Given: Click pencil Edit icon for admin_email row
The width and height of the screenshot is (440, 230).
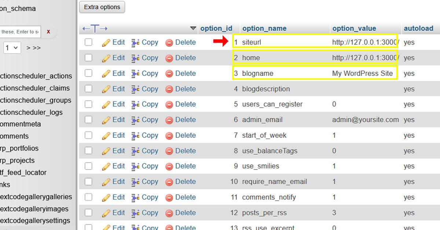Looking at the screenshot, I should 106,120.
